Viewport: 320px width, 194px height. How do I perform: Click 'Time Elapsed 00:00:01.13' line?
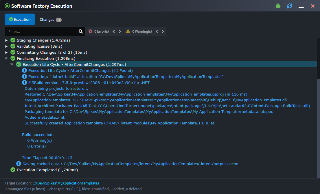(x=47, y=158)
